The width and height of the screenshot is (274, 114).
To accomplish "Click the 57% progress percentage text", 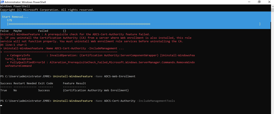I will coord(9,20).
